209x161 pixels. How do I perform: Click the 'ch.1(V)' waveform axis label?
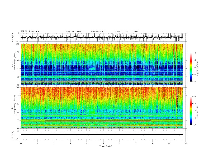coord(13,37)
